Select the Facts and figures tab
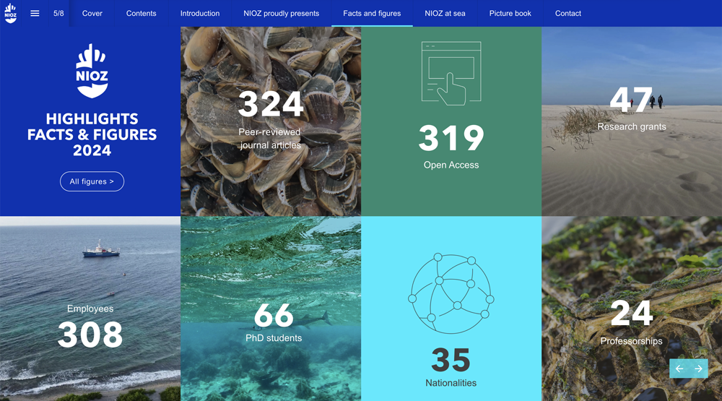Image resolution: width=722 pixels, height=401 pixels. click(x=372, y=13)
